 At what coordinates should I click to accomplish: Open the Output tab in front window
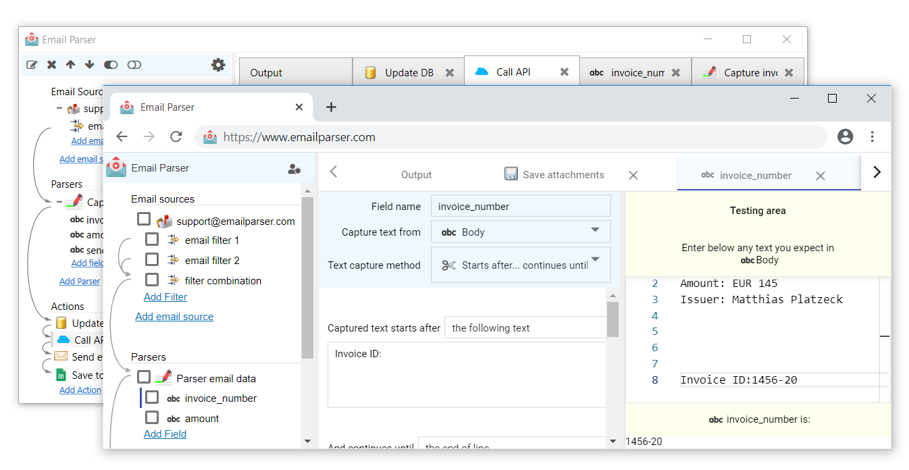(x=416, y=175)
